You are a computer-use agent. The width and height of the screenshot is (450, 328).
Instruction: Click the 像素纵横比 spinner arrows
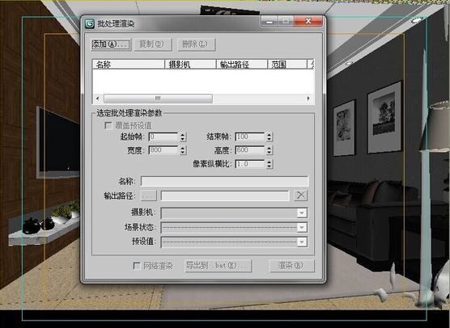coord(269,164)
